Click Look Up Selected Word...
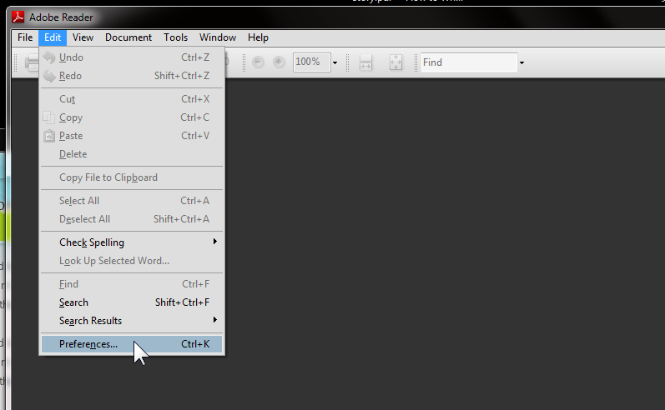The height and width of the screenshot is (410, 665). (132, 261)
